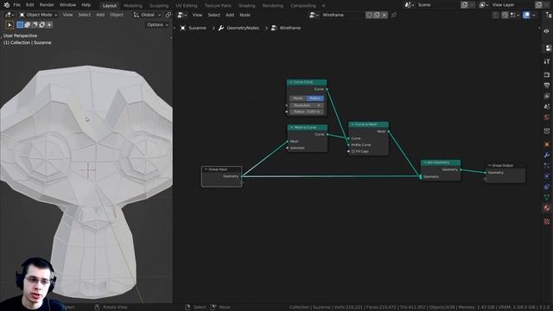
Task: Select Radius mode on Curve Circle node
Action: (315, 98)
